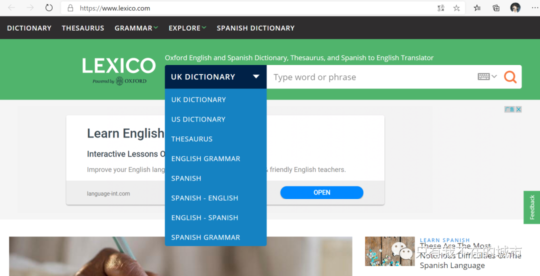This screenshot has height=276, width=540.
Task: Add page to favorites star icon
Action: point(456,8)
